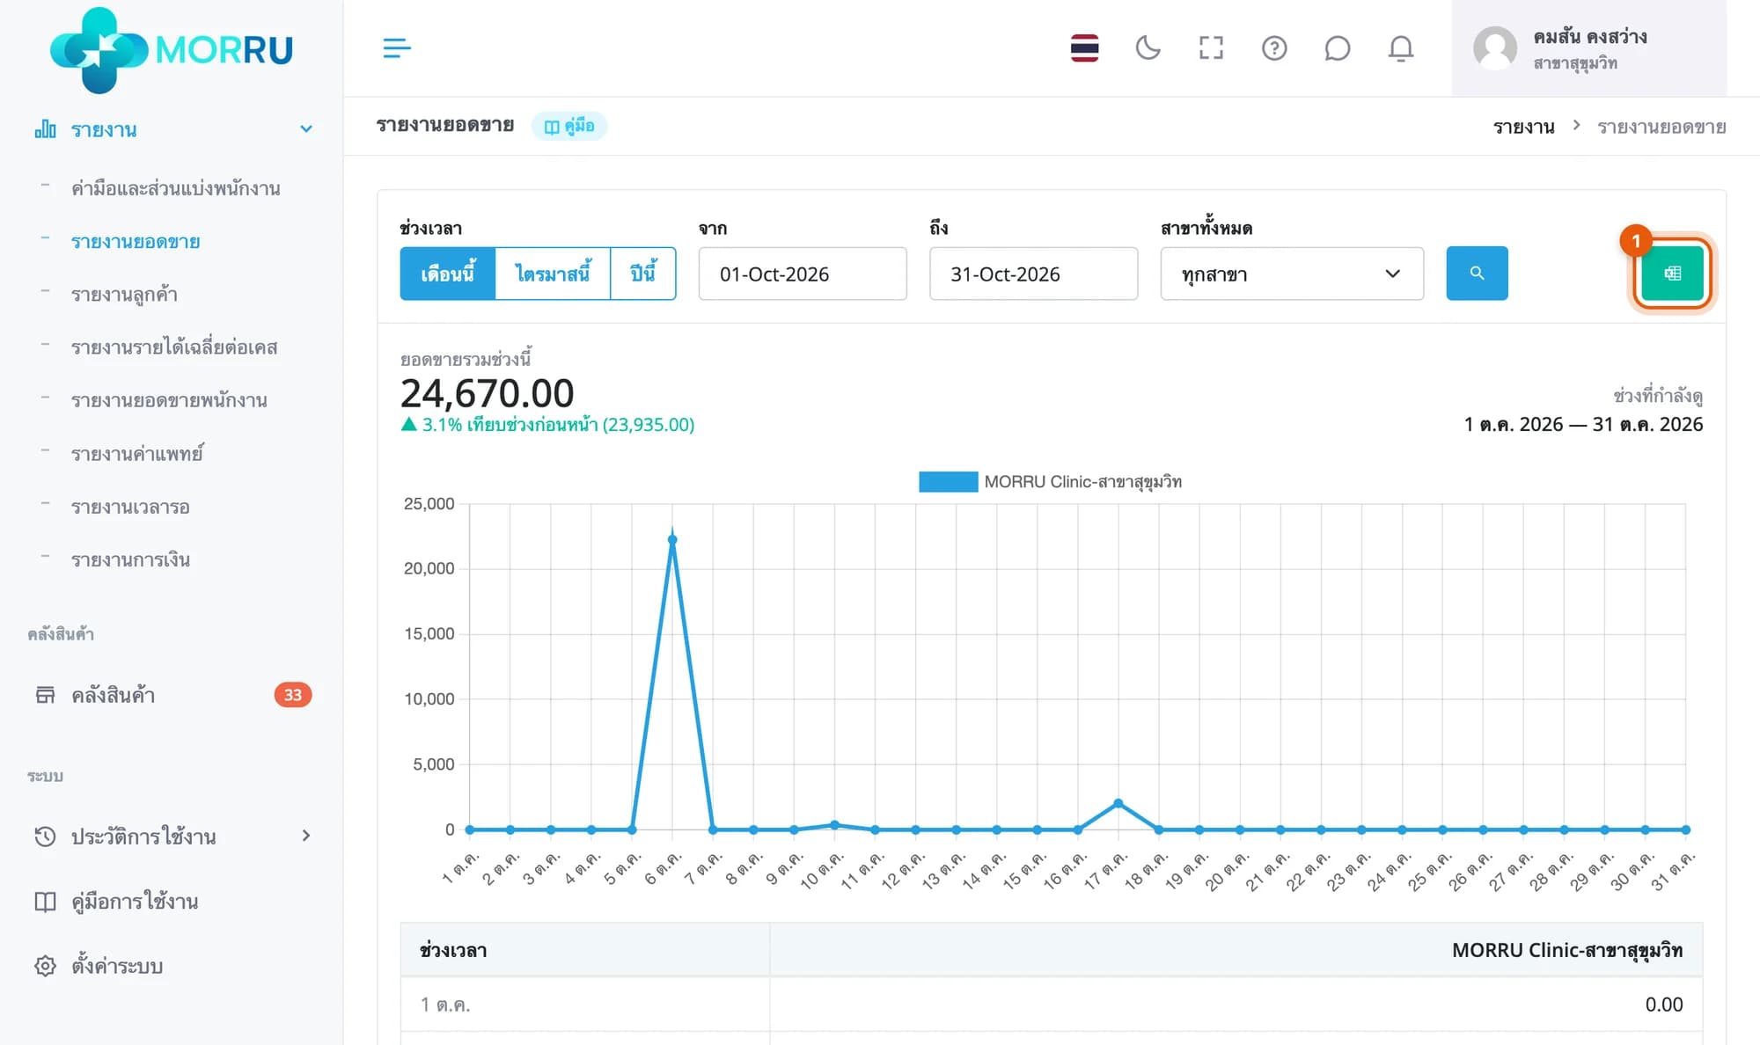This screenshot has height=1045, width=1760.
Task: Click the 1 ต.ค. table row
Action: point(1052,1005)
